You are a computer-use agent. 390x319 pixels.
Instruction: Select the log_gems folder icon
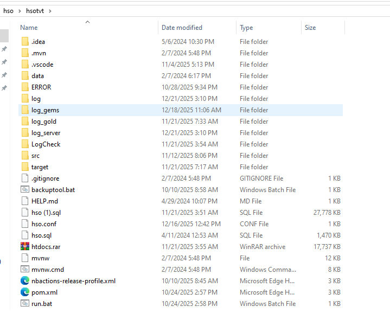(25, 110)
